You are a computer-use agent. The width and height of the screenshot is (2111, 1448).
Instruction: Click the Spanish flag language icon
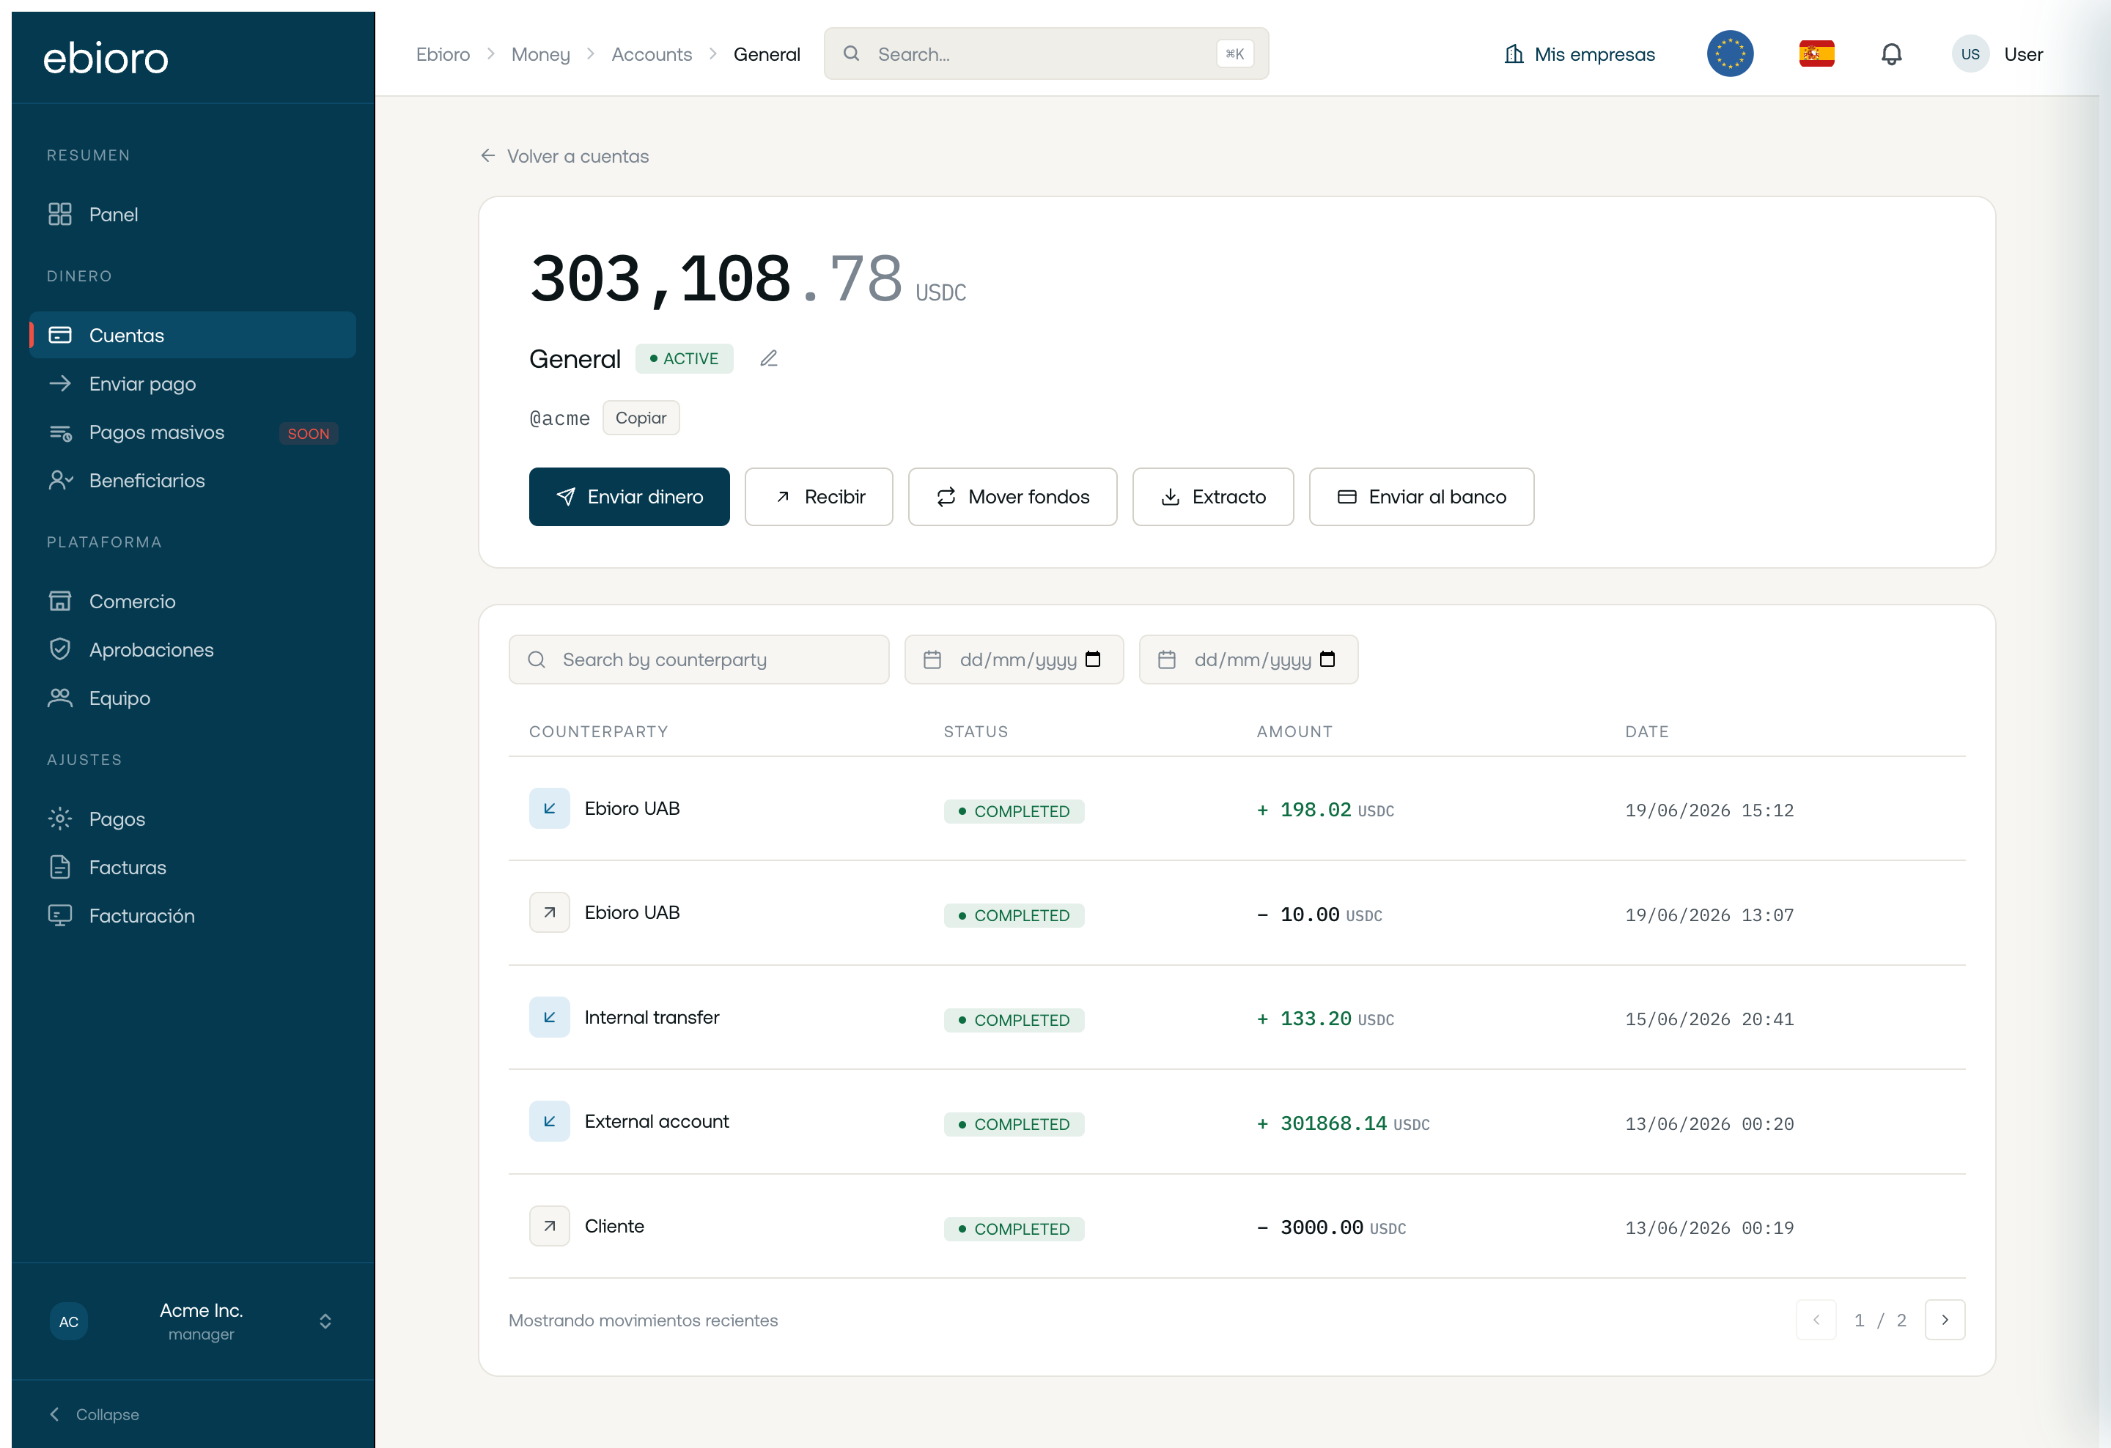click(x=1816, y=53)
